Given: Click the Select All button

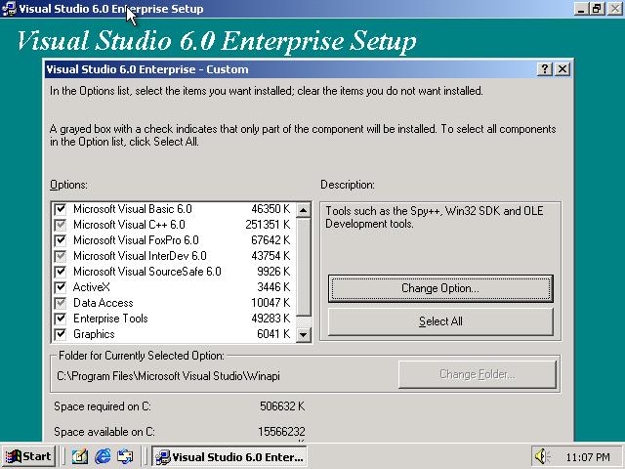Looking at the screenshot, I should (x=440, y=321).
